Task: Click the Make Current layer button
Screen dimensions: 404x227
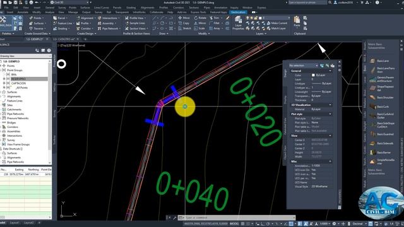Action: [x=277, y=23]
